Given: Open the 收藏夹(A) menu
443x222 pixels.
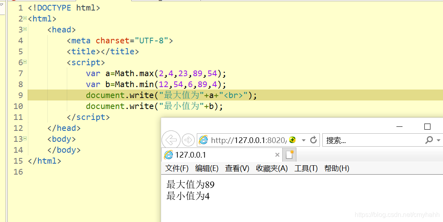Looking at the screenshot, I should [x=272, y=169].
